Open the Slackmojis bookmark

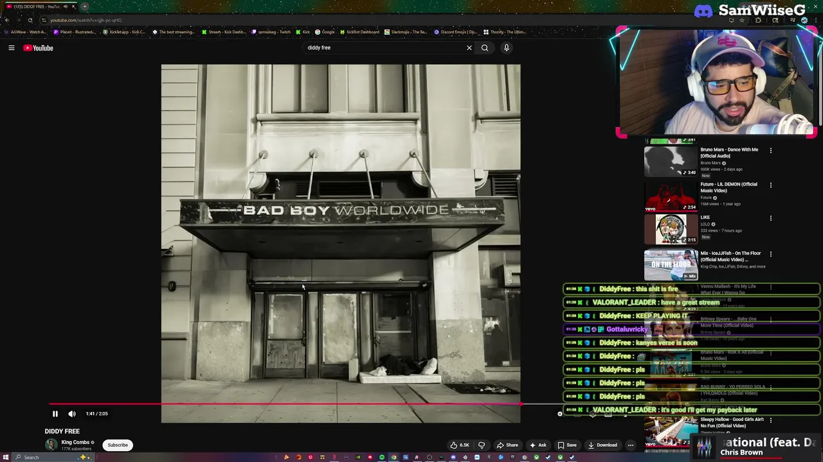coord(406,32)
